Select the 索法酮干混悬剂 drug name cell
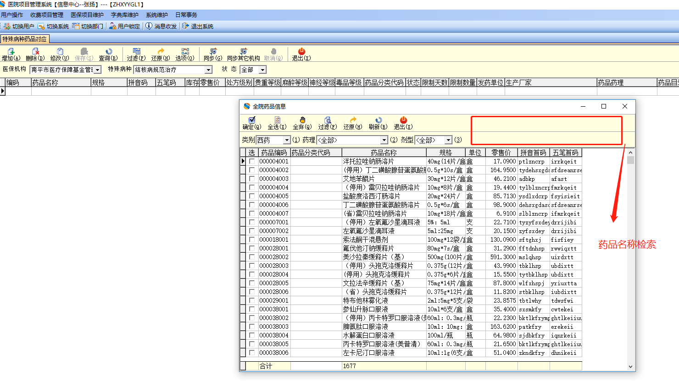The height and width of the screenshot is (386, 679). [384, 239]
